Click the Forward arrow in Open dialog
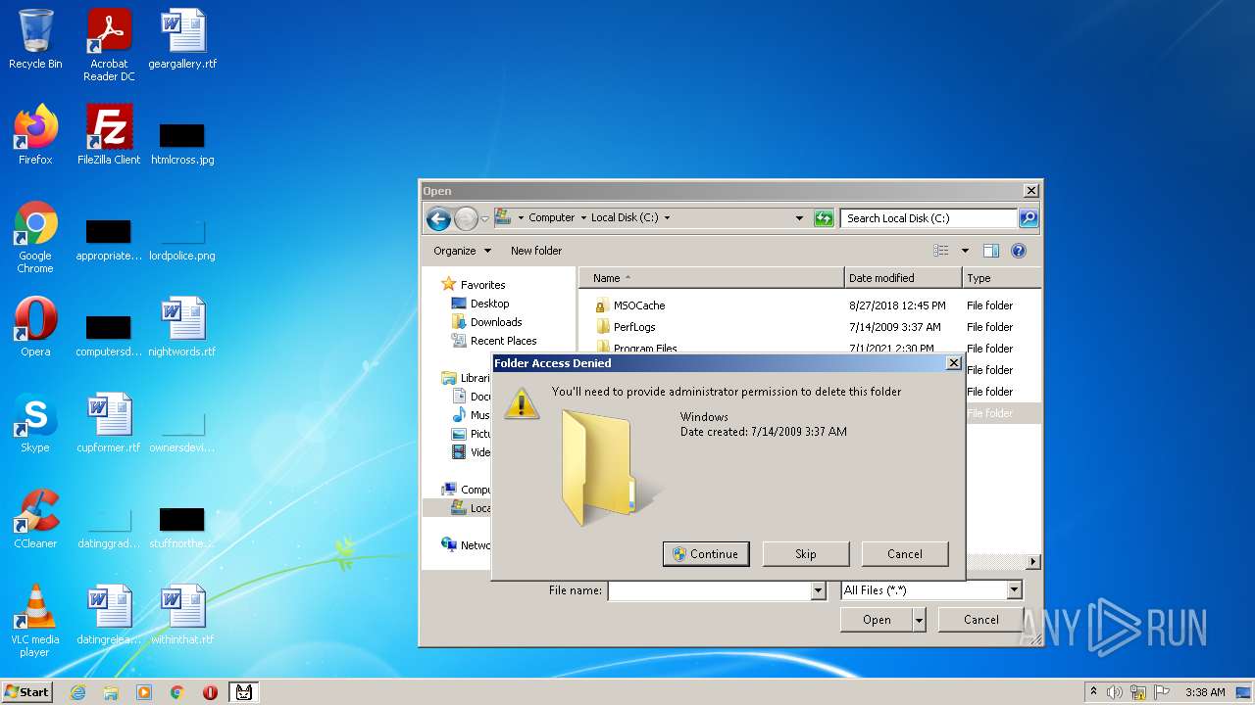 coord(466,218)
